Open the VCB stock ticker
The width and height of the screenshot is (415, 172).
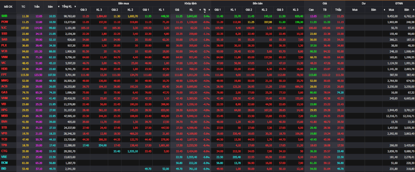(x=4, y=51)
